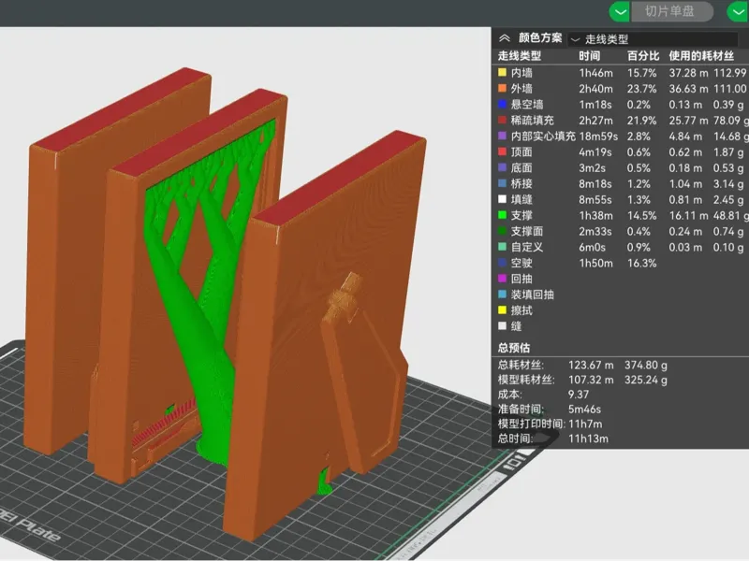The width and height of the screenshot is (749, 561).
Task: Toggle 悬空墙 overhang wall blue swatch
Action: coord(502,104)
